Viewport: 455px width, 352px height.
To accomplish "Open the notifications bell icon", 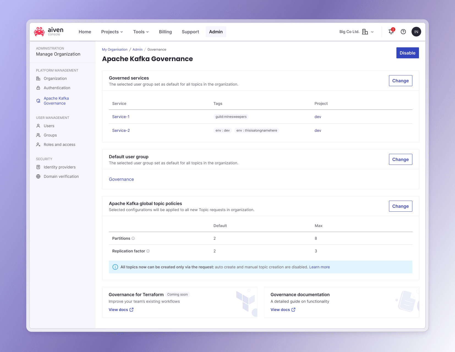I will [x=391, y=32].
